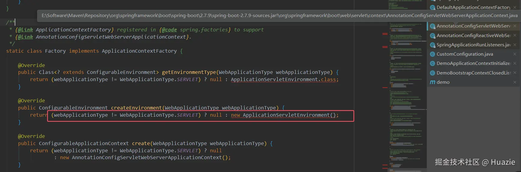The width and height of the screenshot is (521, 172).
Task: Switch to AnnotationConfigServletWebServ tab
Action: pyautogui.click(x=474, y=26)
